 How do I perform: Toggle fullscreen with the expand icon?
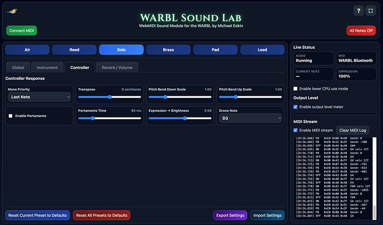point(371,11)
